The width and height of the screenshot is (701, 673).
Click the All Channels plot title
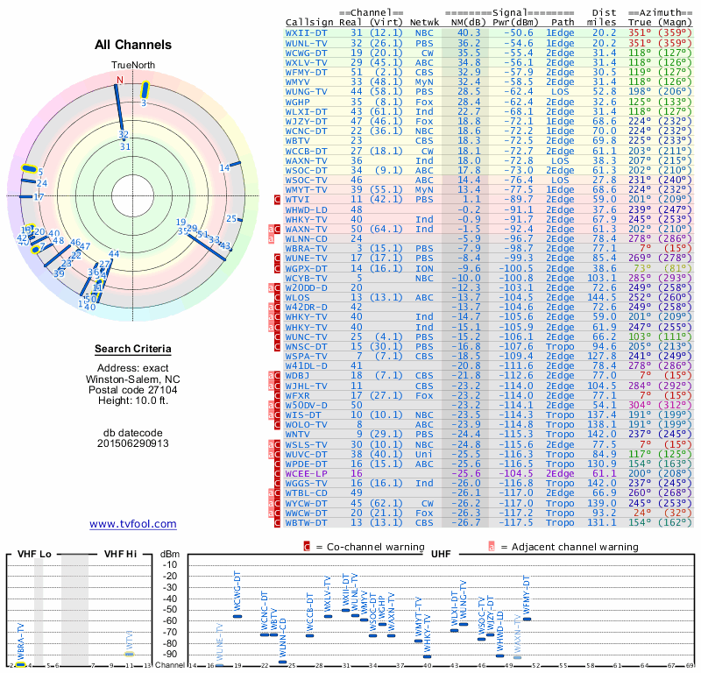[132, 45]
